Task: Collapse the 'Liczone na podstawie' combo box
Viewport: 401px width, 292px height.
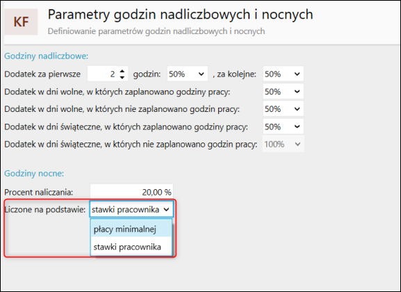Action: click(x=131, y=209)
